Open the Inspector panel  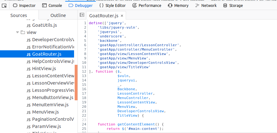tap(25, 5)
